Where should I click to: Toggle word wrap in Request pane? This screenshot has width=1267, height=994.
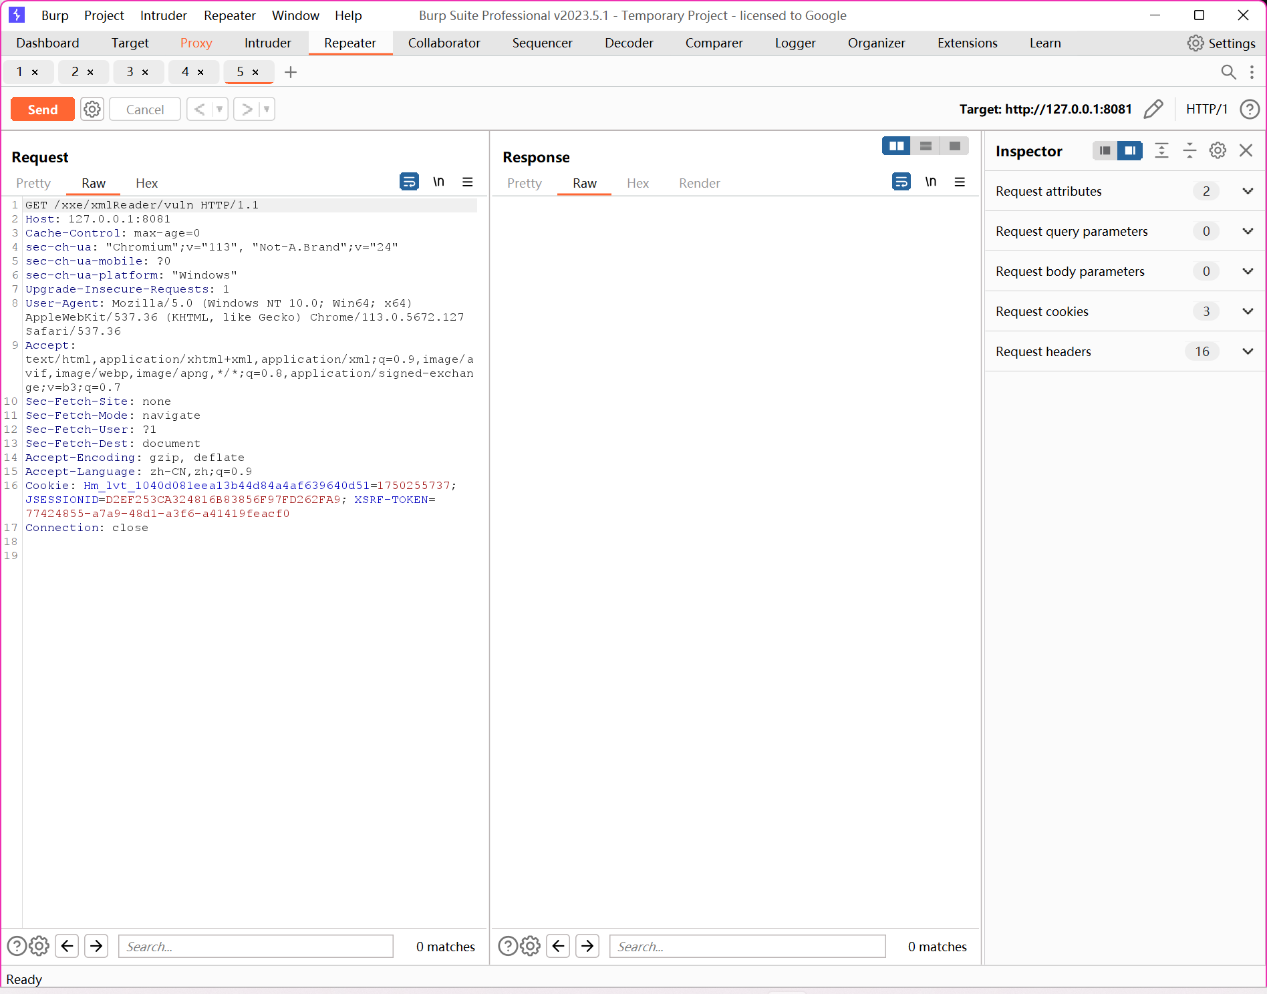[409, 182]
